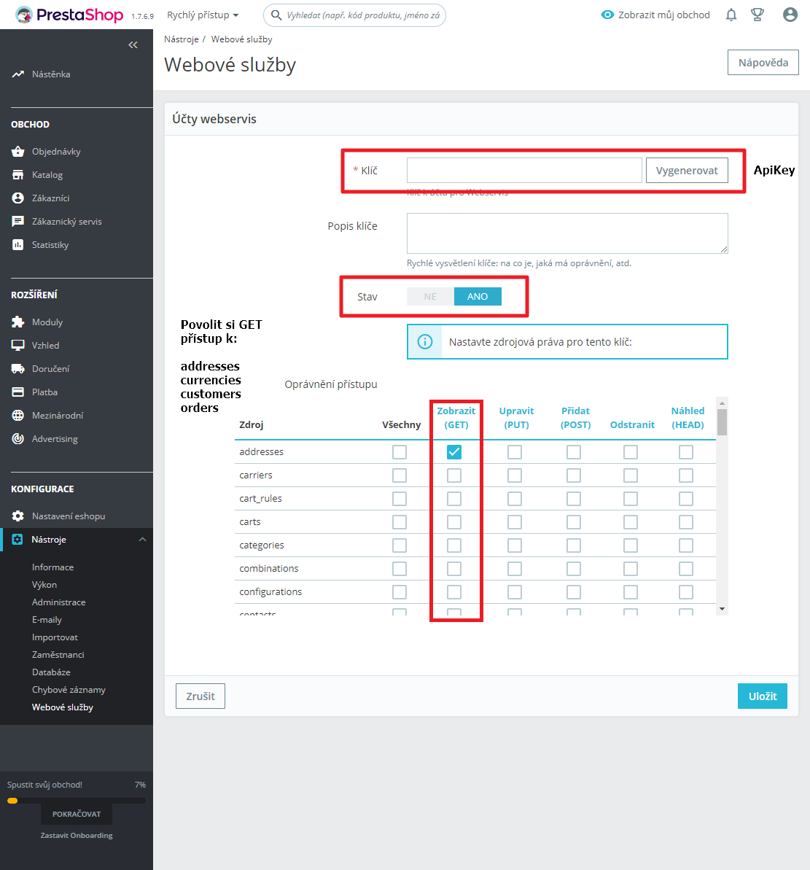Click the onboarding progress bar
Viewport: 810px width, 870px height.
(77, 801)
